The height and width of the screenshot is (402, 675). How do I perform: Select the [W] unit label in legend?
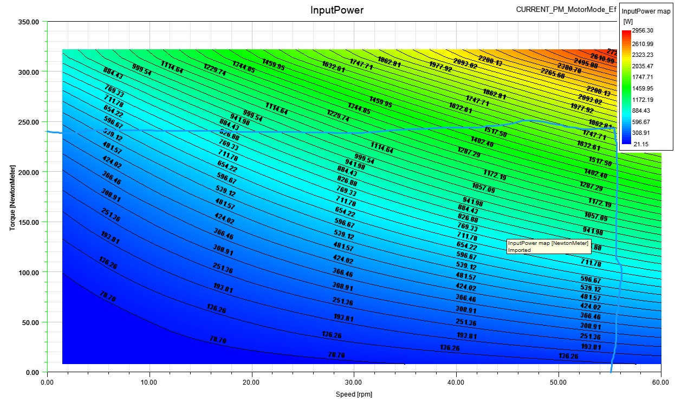[628, 22]
